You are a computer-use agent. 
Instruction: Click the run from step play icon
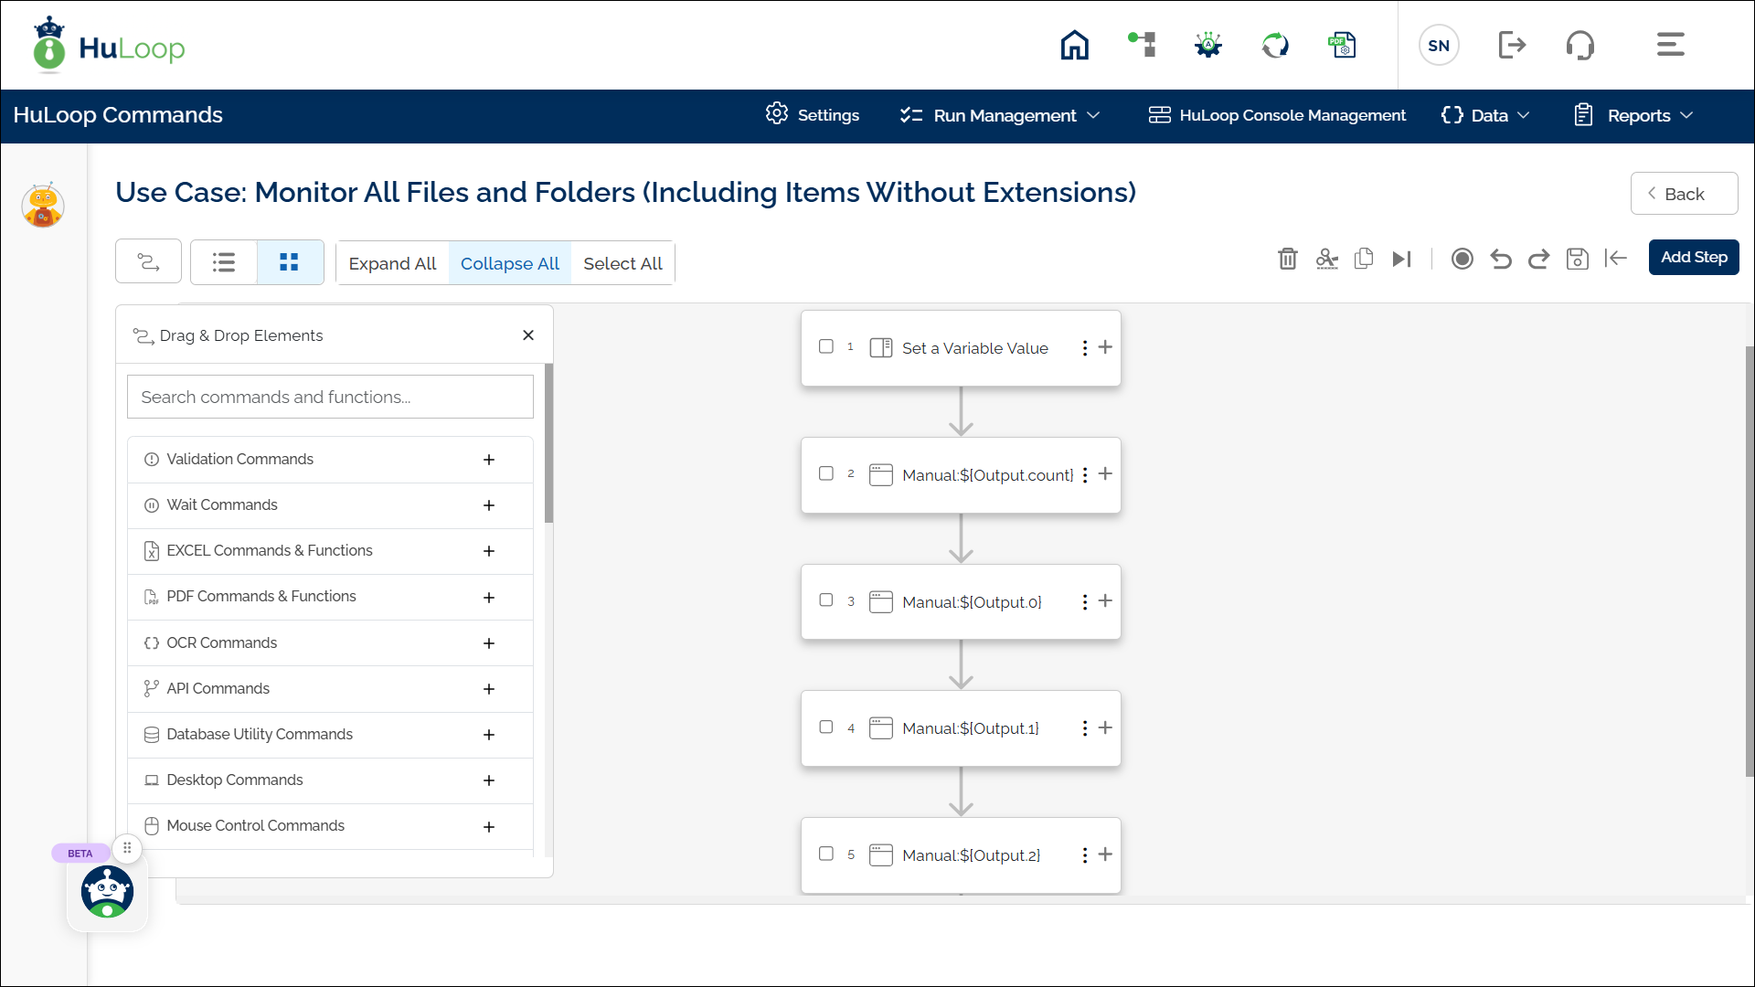1401,259
